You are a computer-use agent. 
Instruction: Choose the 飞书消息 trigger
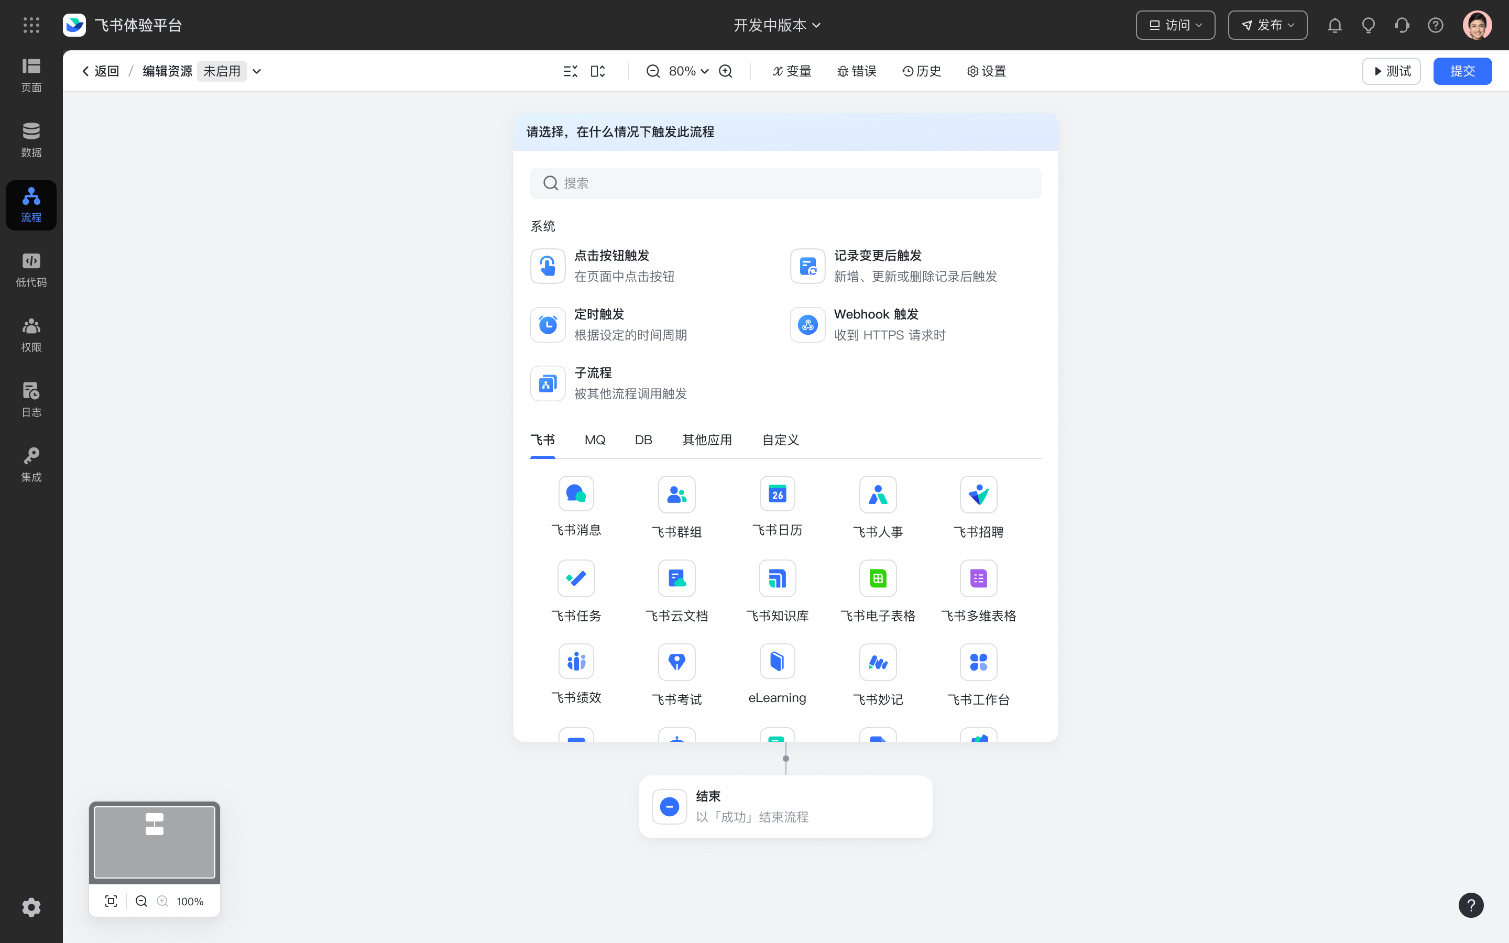click(576, 507)
